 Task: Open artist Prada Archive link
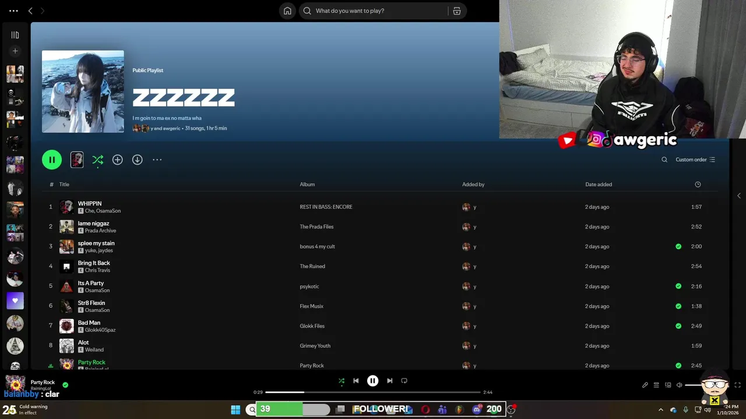tap(100, 230)
